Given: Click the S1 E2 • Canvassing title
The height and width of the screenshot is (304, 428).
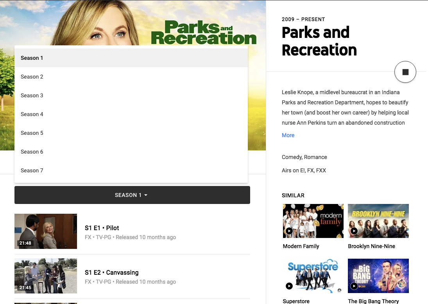Looking at the screenshot, I should (112, 272).
